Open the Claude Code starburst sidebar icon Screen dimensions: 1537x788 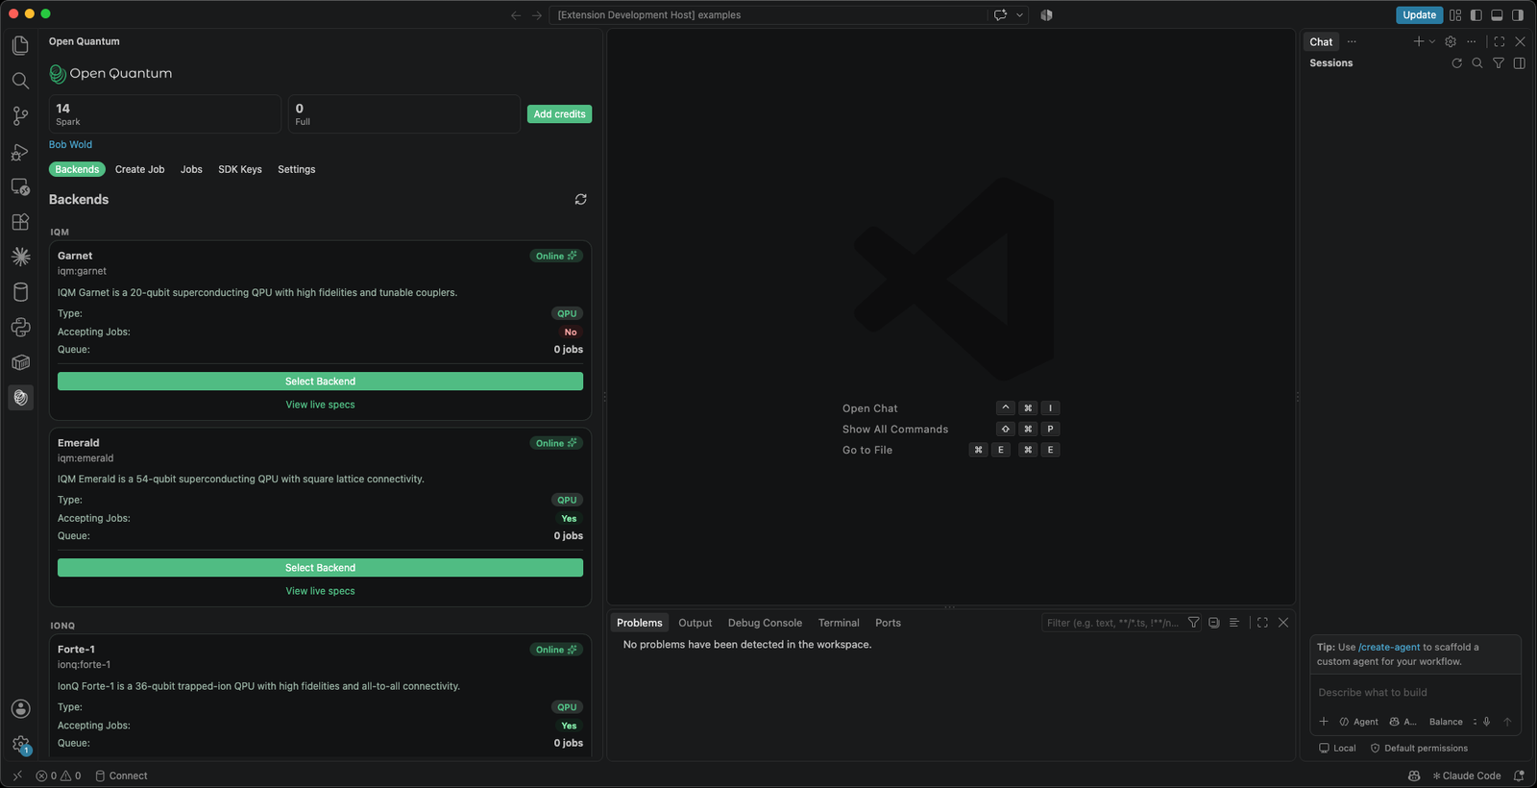click(20, 257)
